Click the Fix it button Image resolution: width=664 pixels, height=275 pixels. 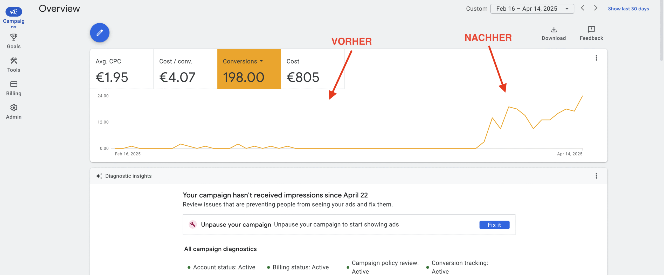pos(494,225)
